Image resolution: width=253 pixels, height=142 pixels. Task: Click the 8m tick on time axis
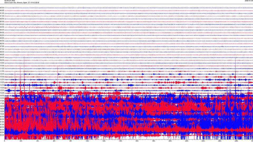click(71, 141)
